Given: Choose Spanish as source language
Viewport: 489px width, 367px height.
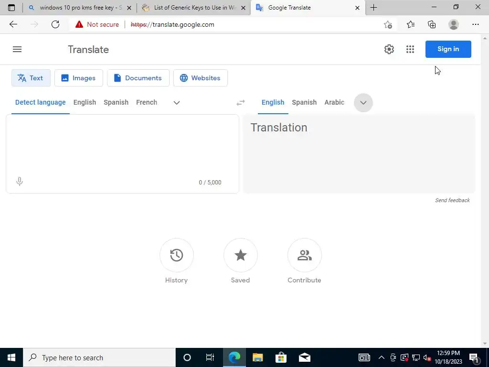Looking at the screenshot, I should pyautogui.click(x=116, y=102).
